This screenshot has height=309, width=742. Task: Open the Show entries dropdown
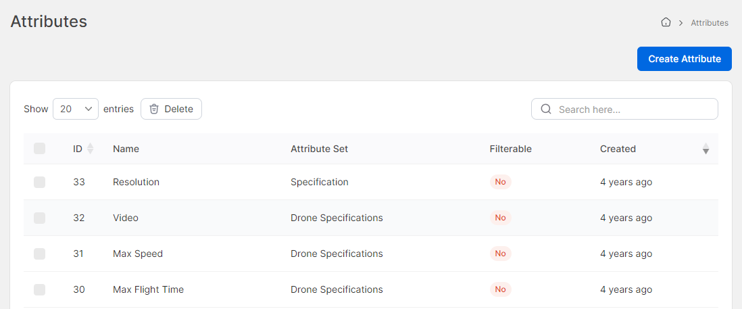(76, 109)
